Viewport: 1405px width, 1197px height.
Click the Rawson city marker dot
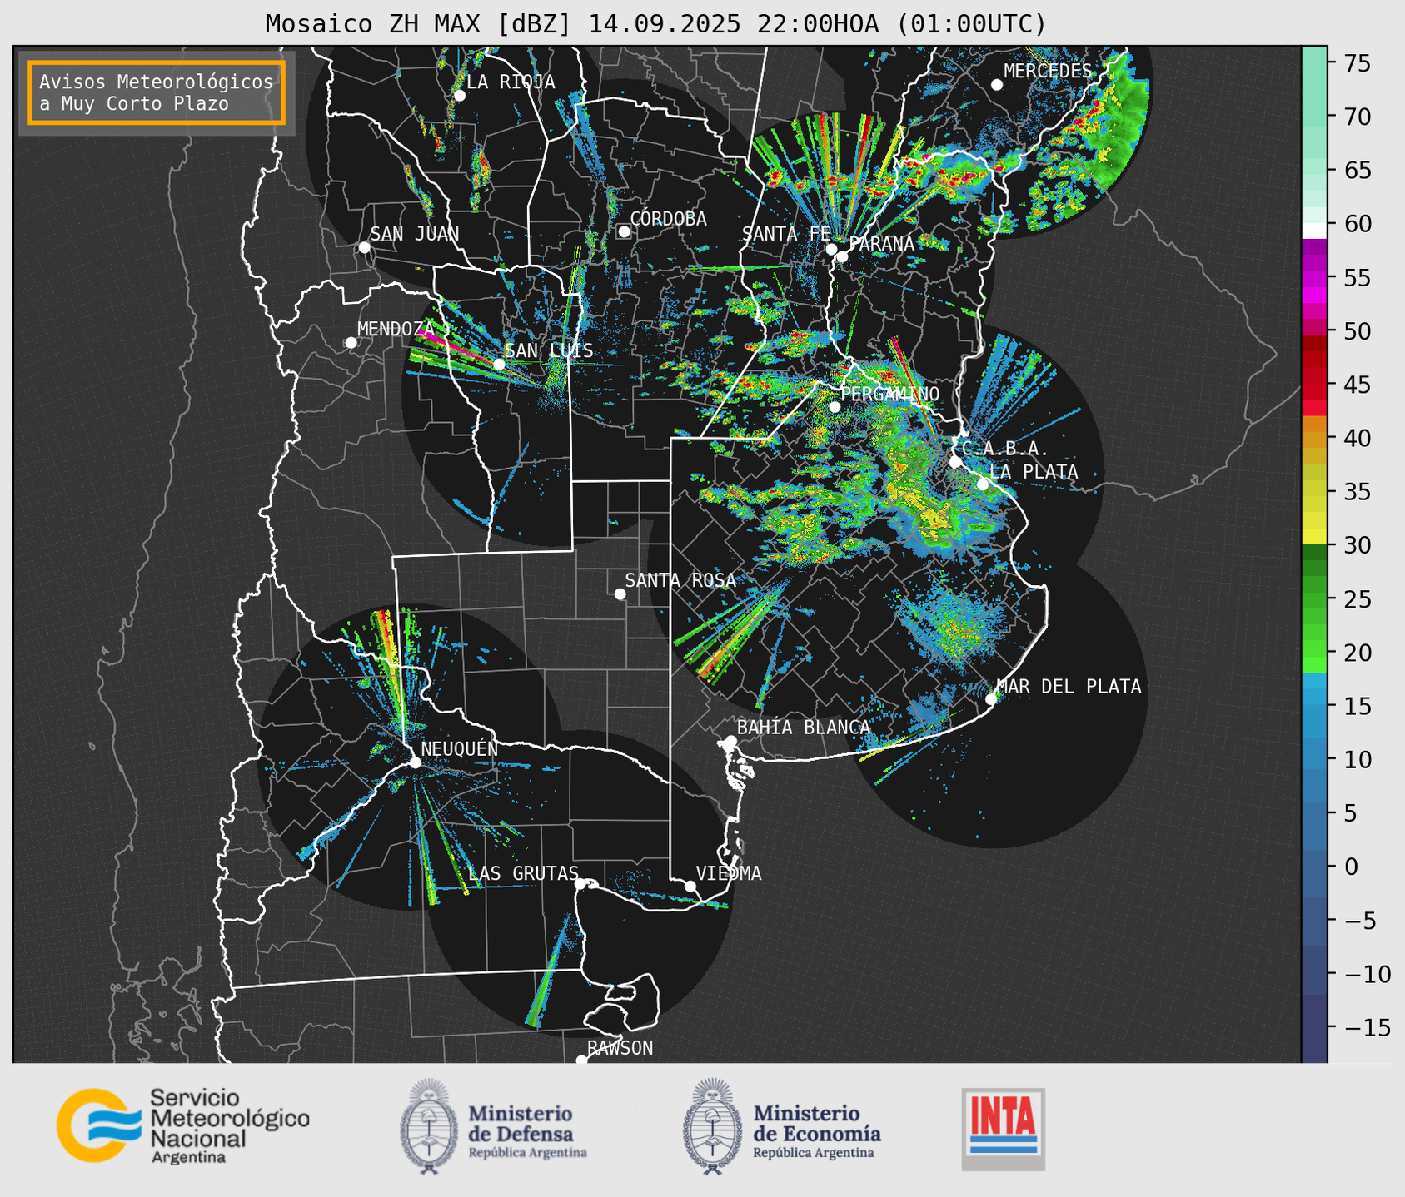tap(581, 1060)
